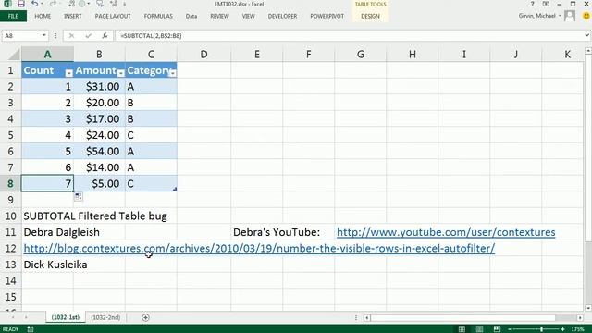Viewport: 592px width, 333px height.
Task: Open Insert Function fx dialog
Action: point(105,35)
